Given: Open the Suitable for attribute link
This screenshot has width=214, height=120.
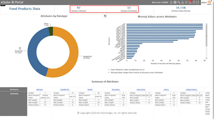Looking at the screenshot, I should (x=65, y=89).
